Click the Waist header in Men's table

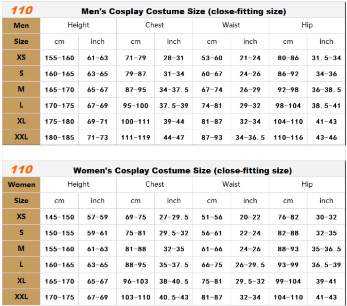[231, 25]
